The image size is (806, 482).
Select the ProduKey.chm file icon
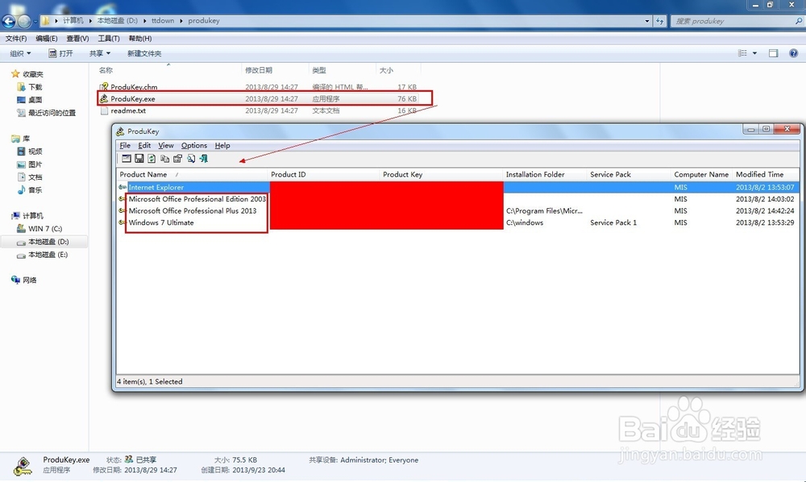(104, 87)
